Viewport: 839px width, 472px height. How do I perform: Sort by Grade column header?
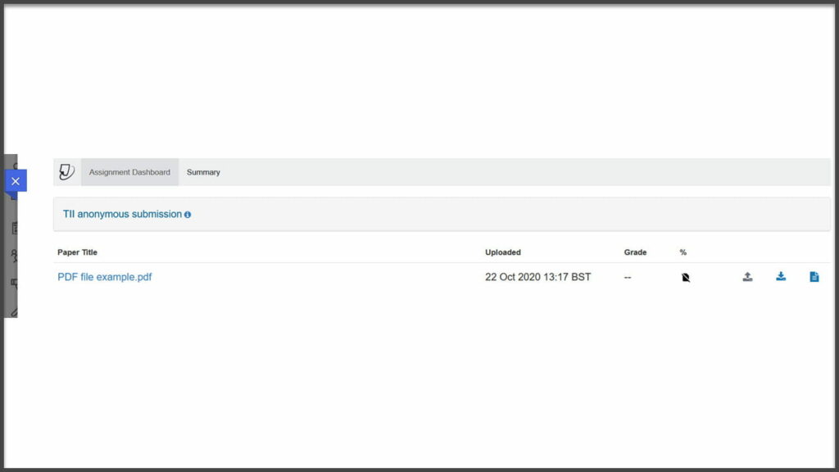click(635, 252)
